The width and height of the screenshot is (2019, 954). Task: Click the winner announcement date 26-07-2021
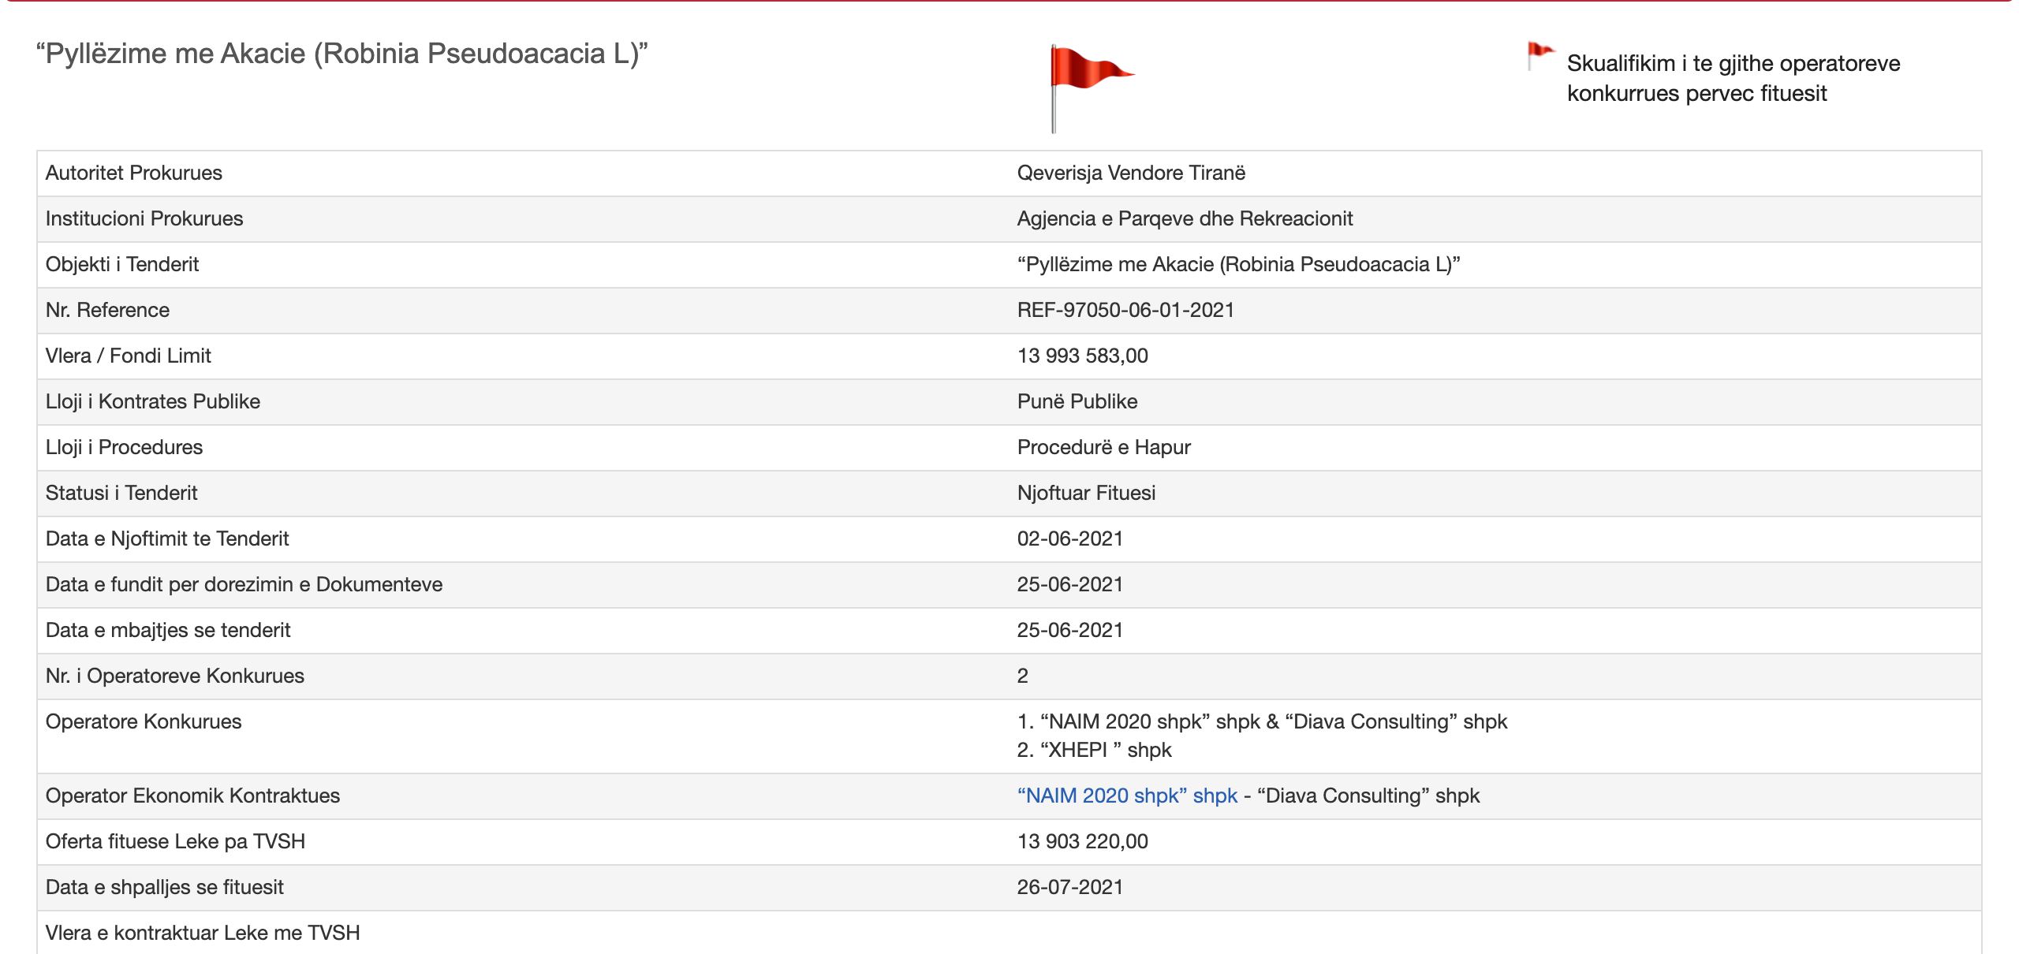click(x=1069, y=887)
